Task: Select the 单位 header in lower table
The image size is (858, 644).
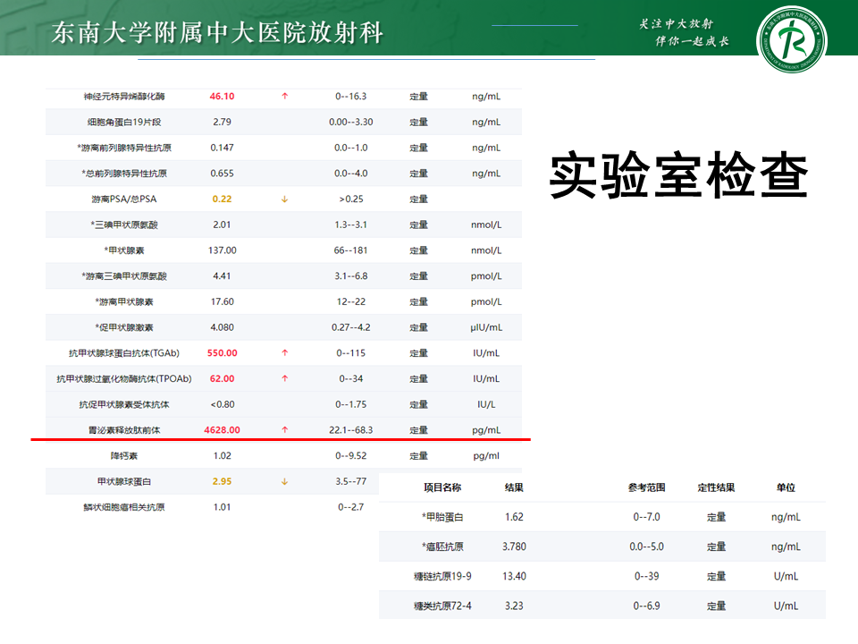Action: (x=784, y=487)
